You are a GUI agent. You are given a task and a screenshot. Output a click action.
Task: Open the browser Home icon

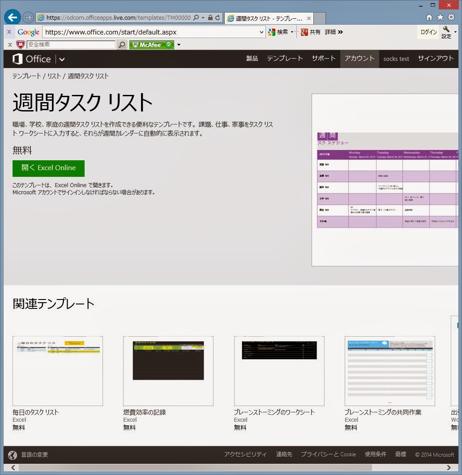pos(429,17)
